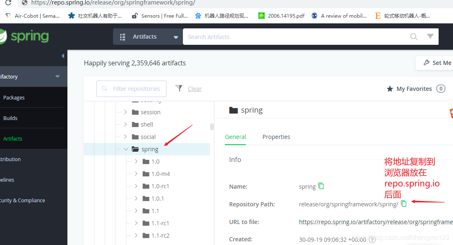This screenshot has height=245, width=453.
Task: Select Artifacts in the sidebar
Action: pos(13,139)
